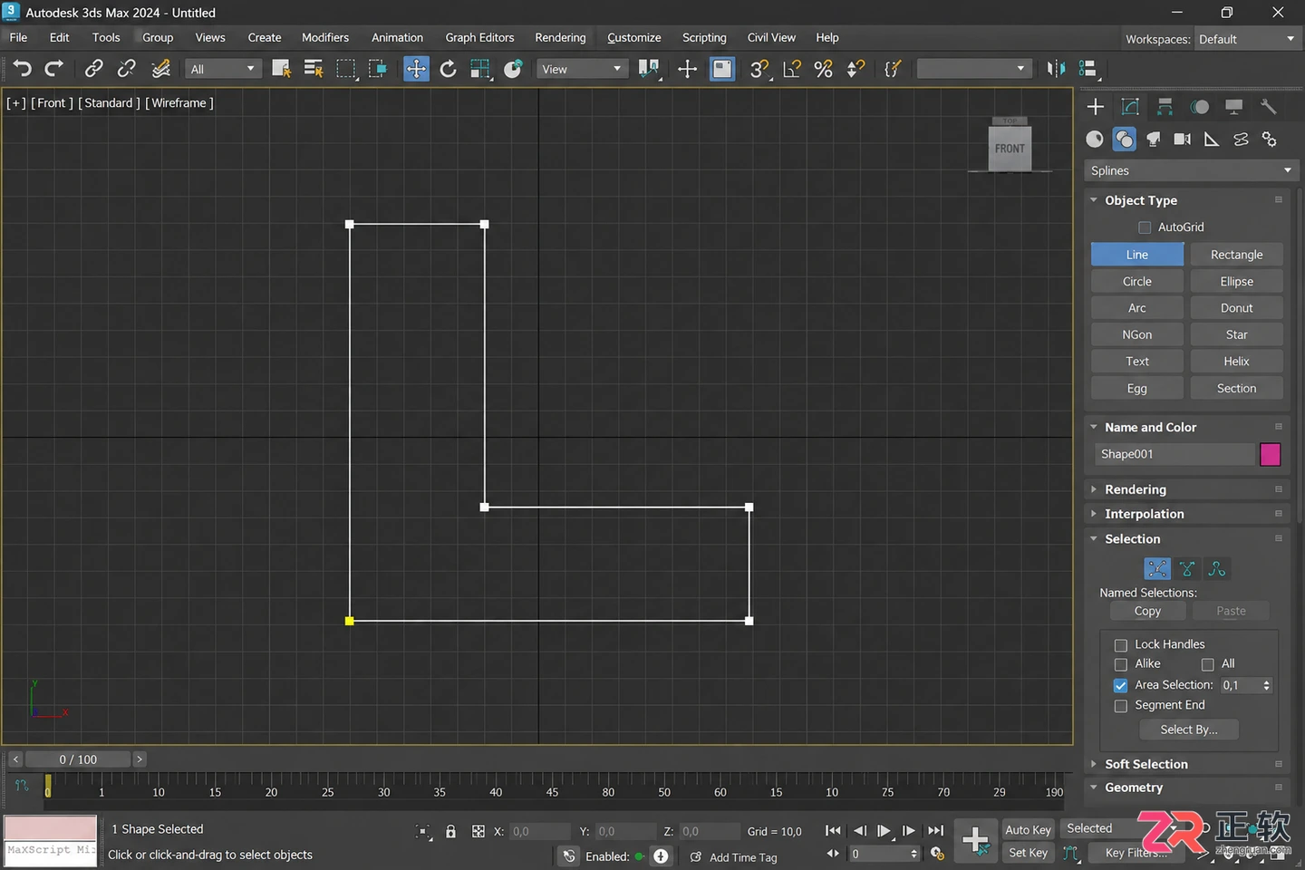Enable the AutoGrid checkbox
The width and height of the screenshot is (1305, 870).
[x=1145, y=227]
